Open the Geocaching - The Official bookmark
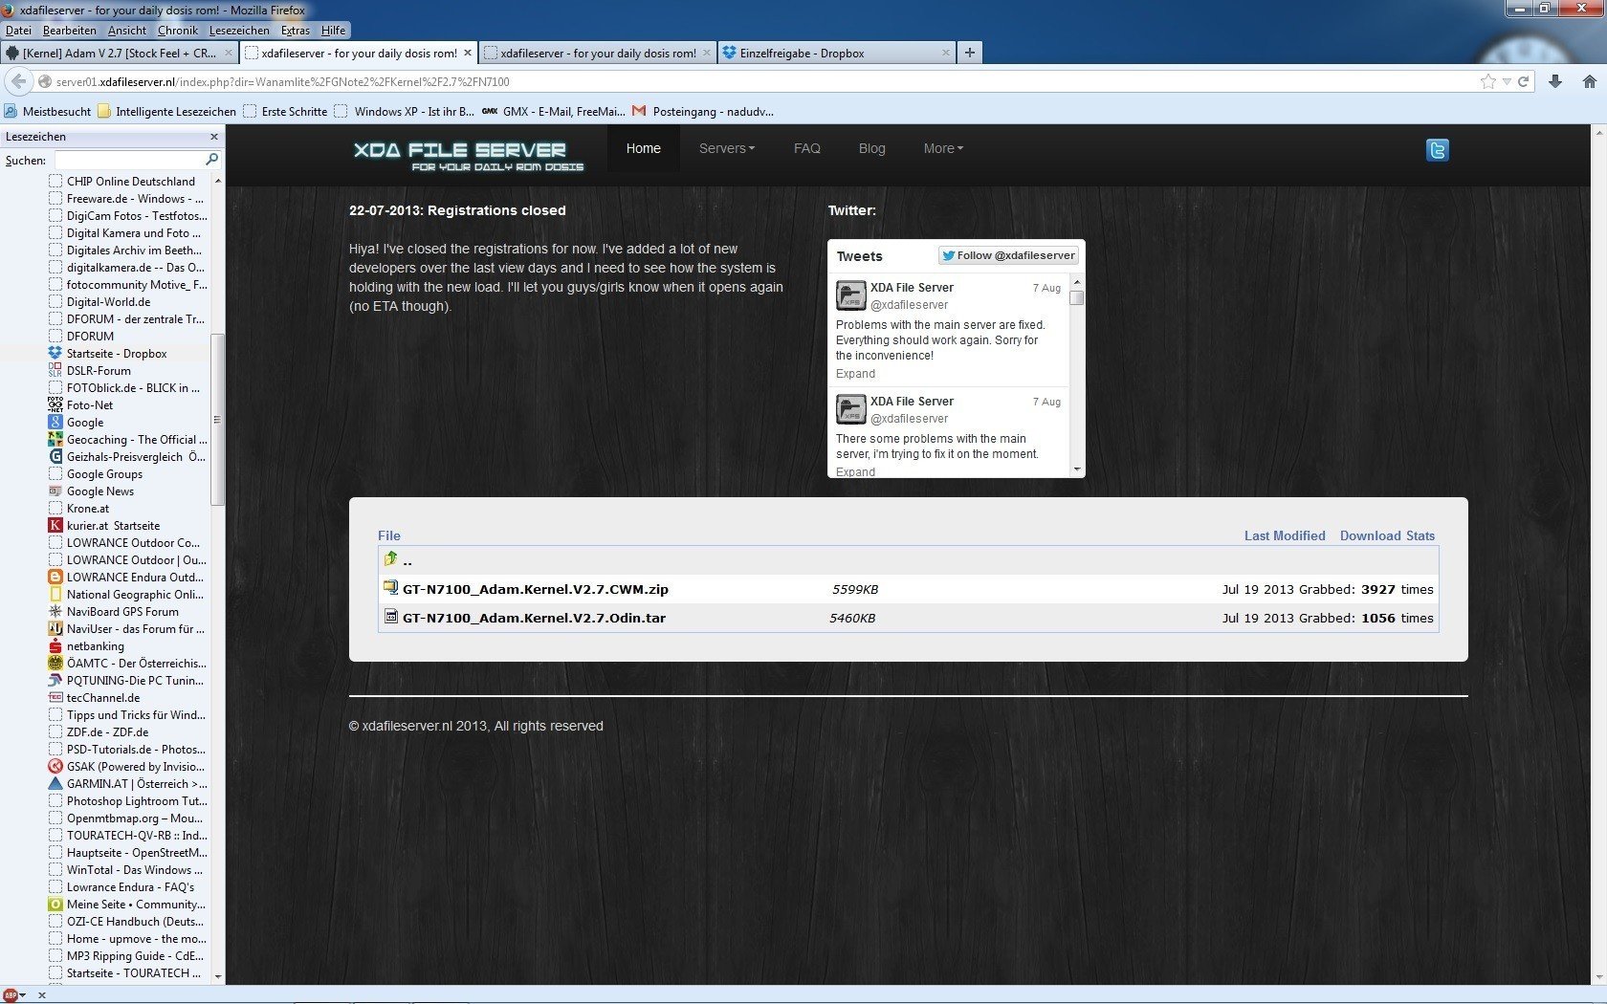The height and width of the screenshot is (1004, 1607). [127, 440]
